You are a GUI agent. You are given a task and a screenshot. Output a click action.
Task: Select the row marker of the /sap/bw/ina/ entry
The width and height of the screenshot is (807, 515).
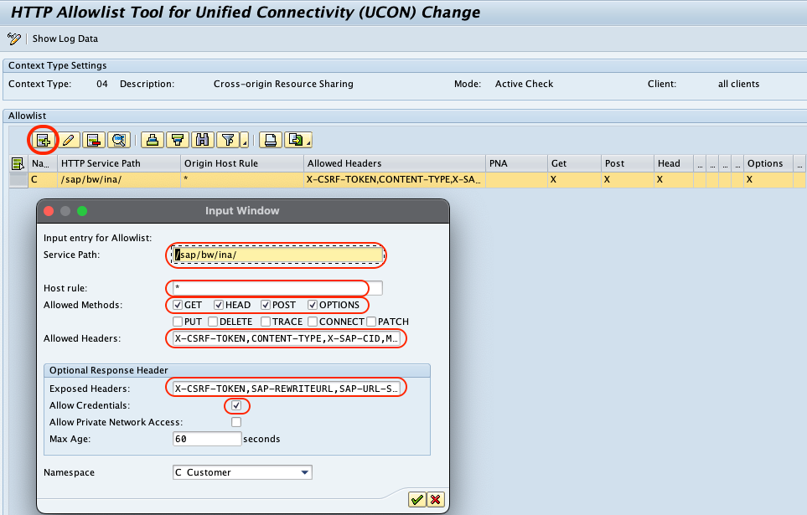[x=18, y=179]
